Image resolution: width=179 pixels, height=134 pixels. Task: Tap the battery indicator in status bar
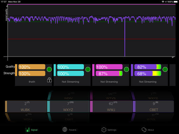(x=176, y=2)
